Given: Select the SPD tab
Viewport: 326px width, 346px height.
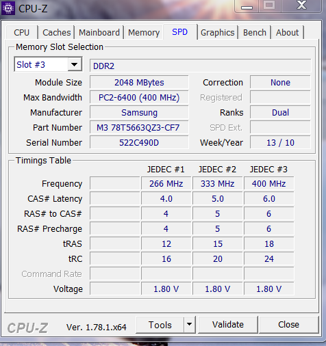Looking at the screenshot, I should coord(180,32).
